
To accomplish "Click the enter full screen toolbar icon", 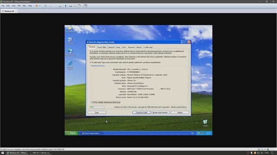I will [75, 6].
